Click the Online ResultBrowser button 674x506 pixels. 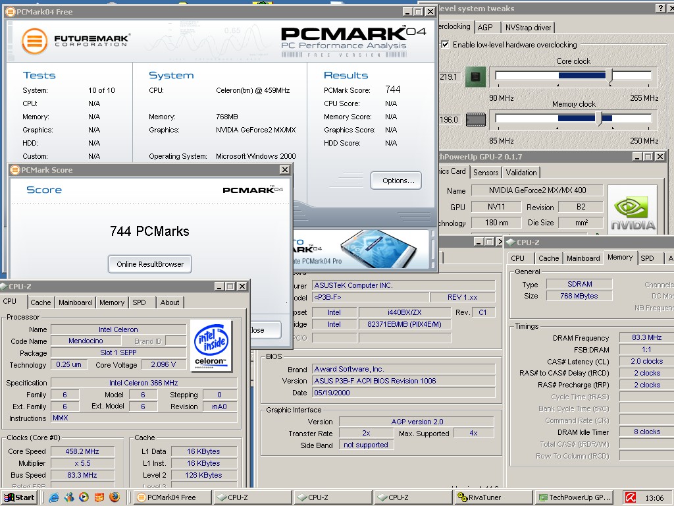coord(150,264)
